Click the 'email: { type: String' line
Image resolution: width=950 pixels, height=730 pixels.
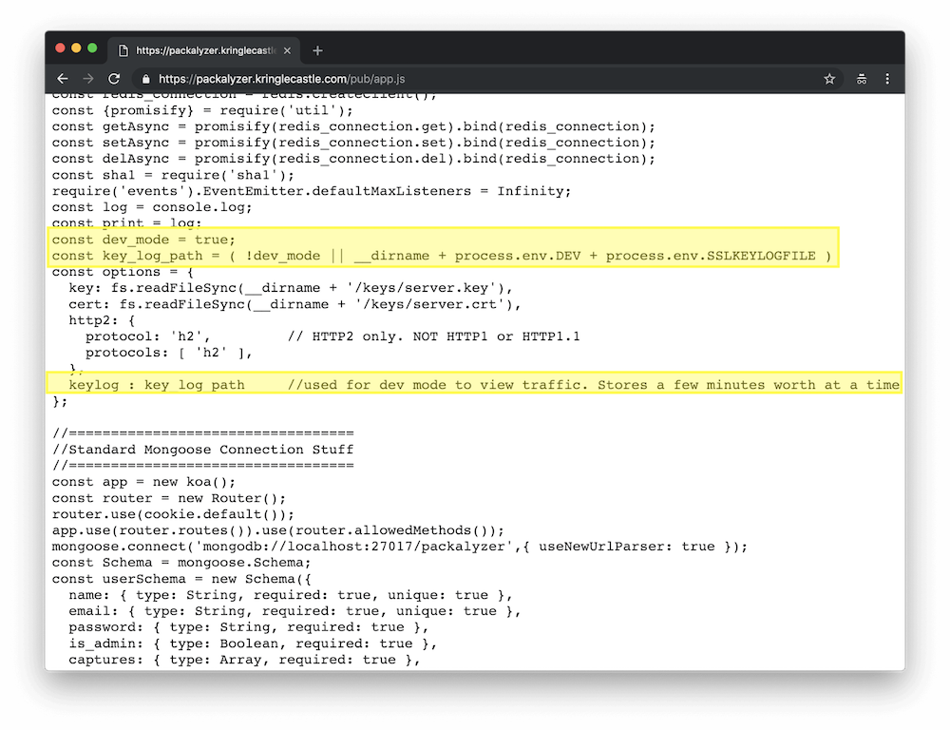(x=294, y=611)
